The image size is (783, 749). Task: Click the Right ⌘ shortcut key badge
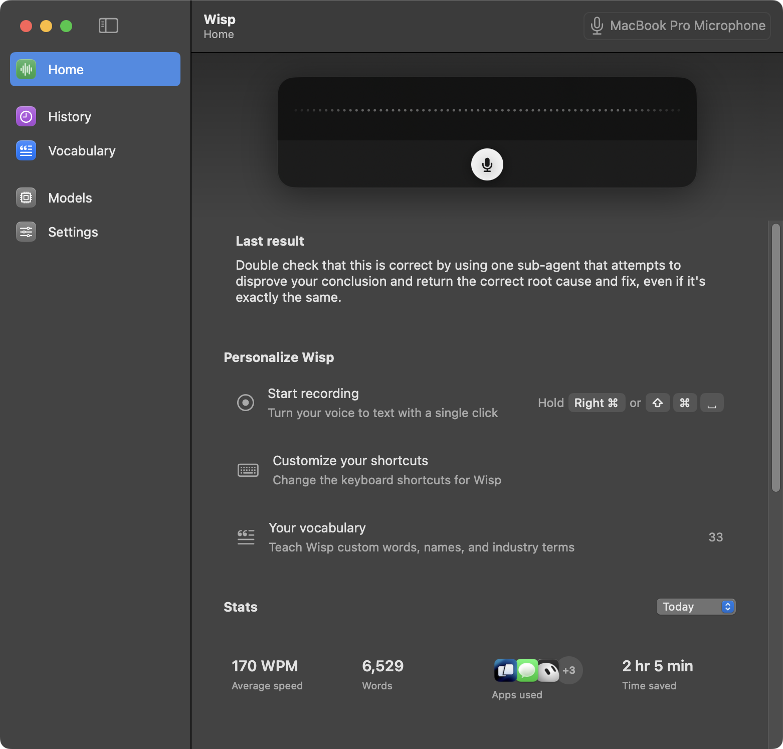click(597, 403)
